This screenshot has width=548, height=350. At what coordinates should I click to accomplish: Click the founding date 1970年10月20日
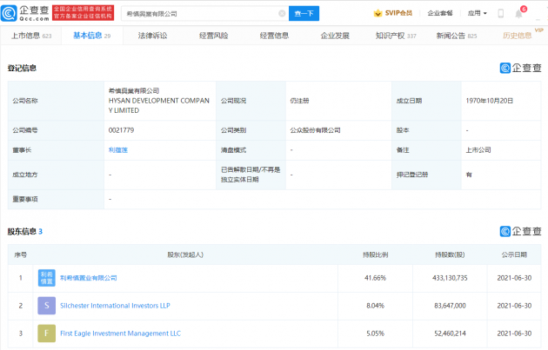coord(489,101)
